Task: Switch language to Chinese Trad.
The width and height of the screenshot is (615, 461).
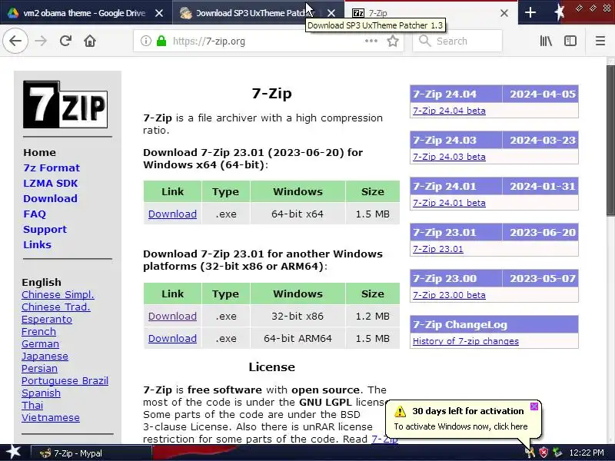Action: [x=55, y=307]
